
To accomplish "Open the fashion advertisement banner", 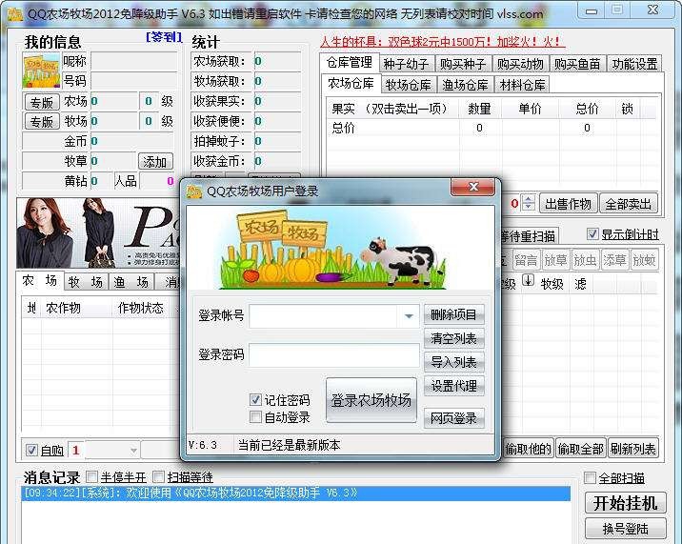I will click(x=98, y=232).
